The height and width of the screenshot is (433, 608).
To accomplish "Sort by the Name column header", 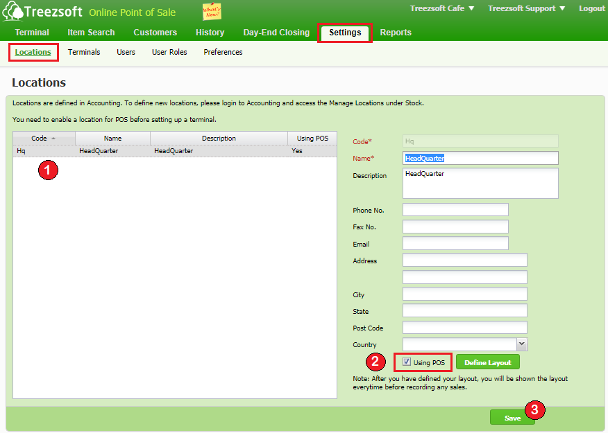I will (112, 138).
